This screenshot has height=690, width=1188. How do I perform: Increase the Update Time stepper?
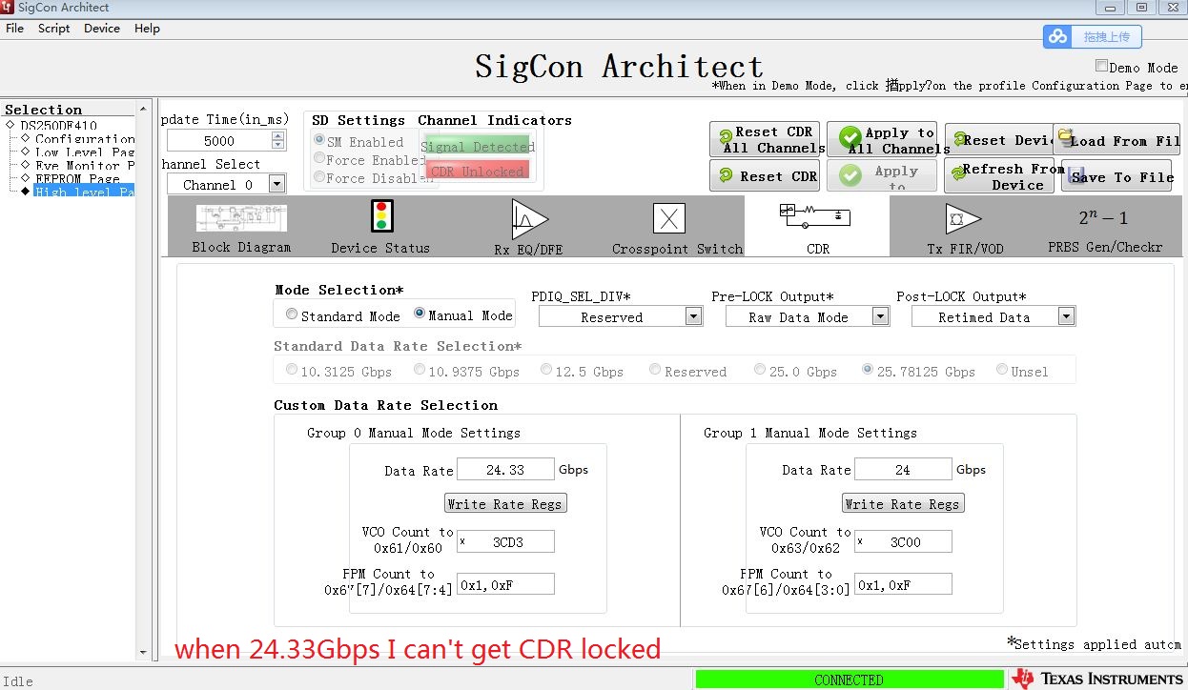pos(278,135)
